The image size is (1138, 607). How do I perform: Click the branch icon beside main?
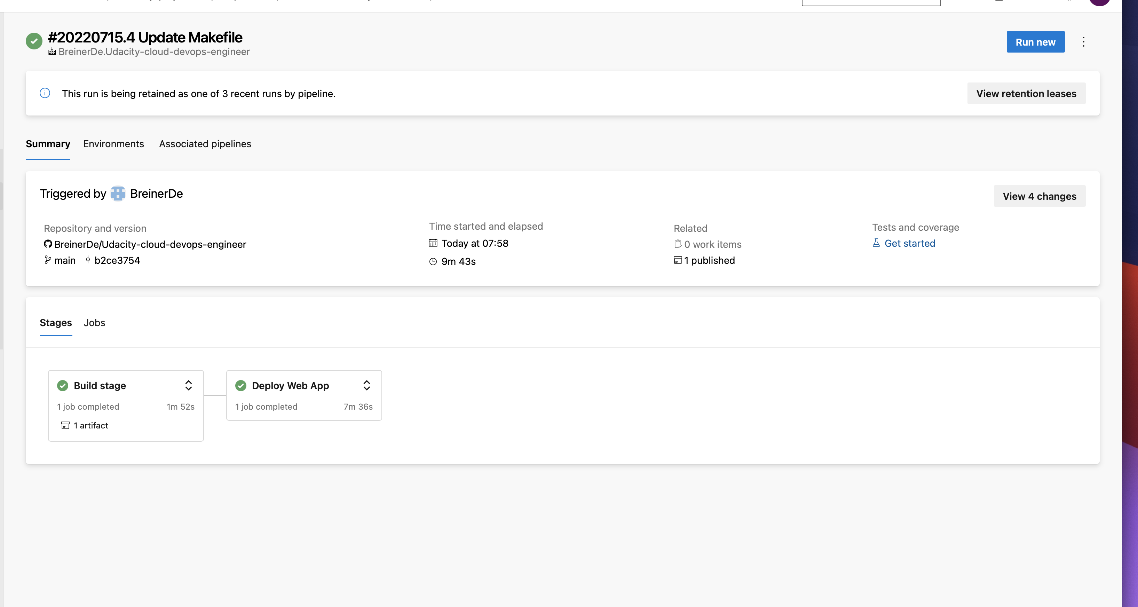pos(48,260)
